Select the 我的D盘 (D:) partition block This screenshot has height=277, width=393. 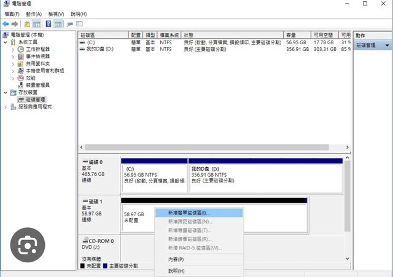(265, 173)
